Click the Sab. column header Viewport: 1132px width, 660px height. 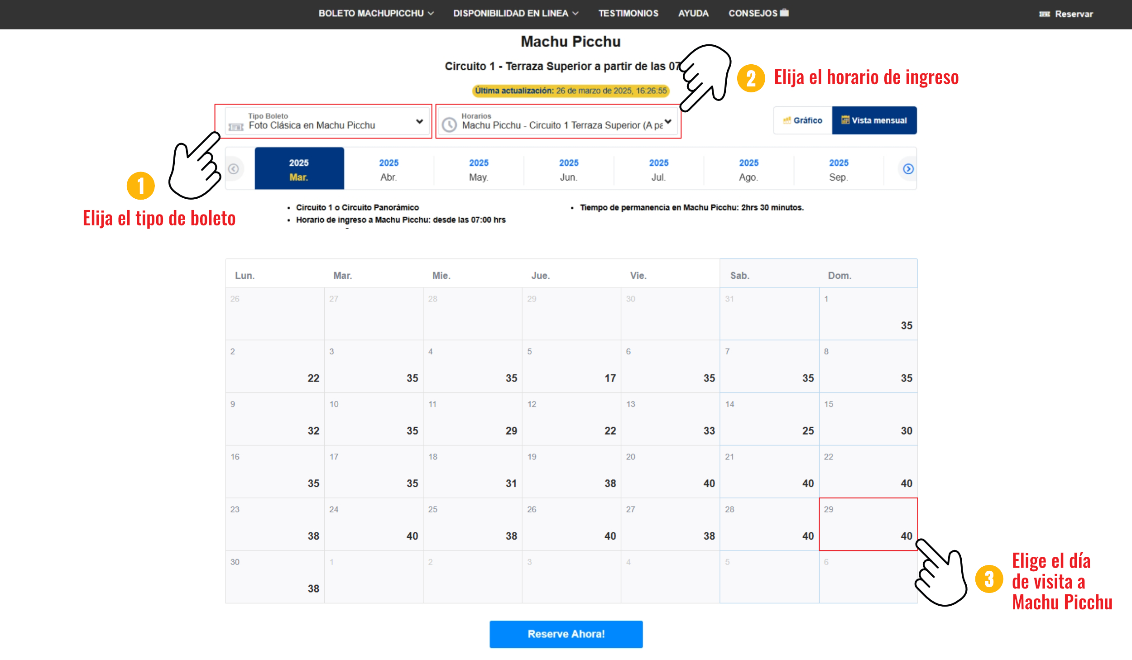tap(739, 275)
